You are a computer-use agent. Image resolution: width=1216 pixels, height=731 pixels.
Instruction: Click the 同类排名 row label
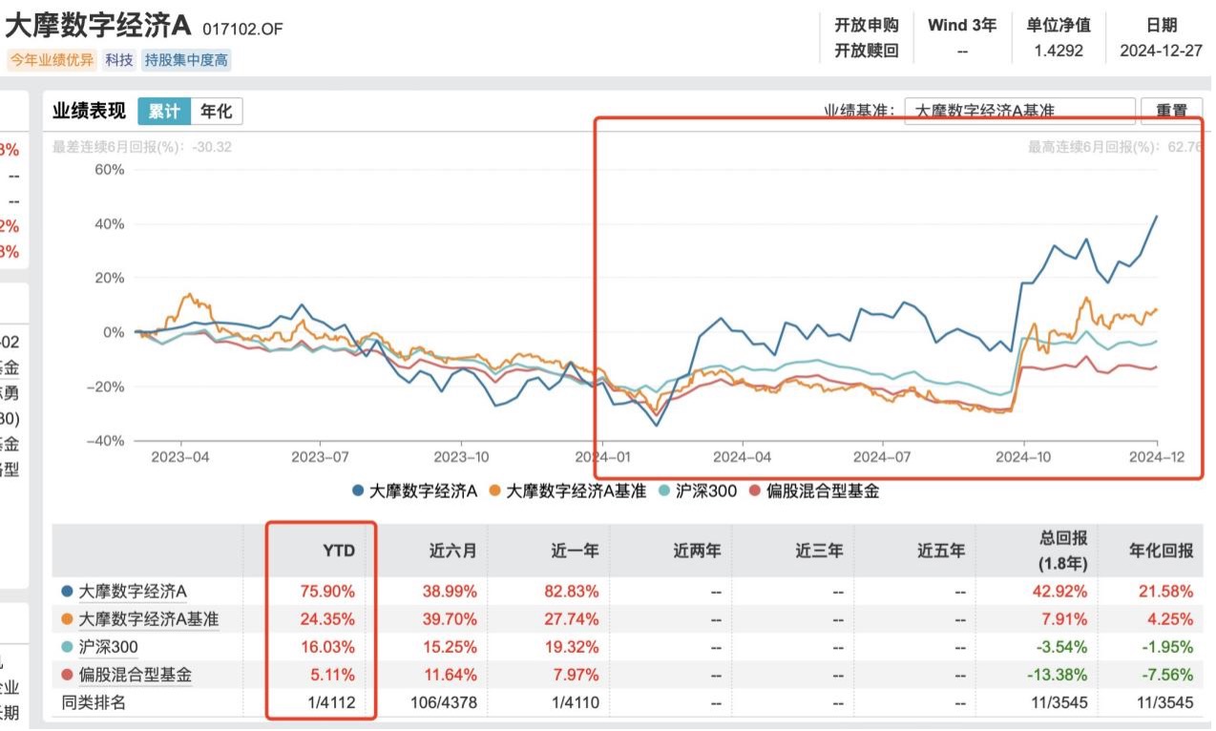coord(94,703)
